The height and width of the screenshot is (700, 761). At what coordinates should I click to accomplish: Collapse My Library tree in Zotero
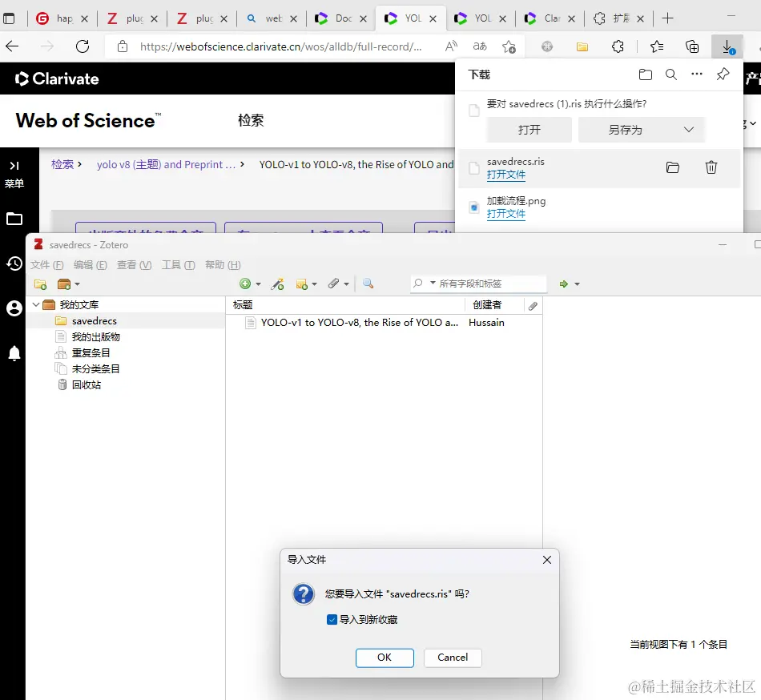(x=36, y=304)
